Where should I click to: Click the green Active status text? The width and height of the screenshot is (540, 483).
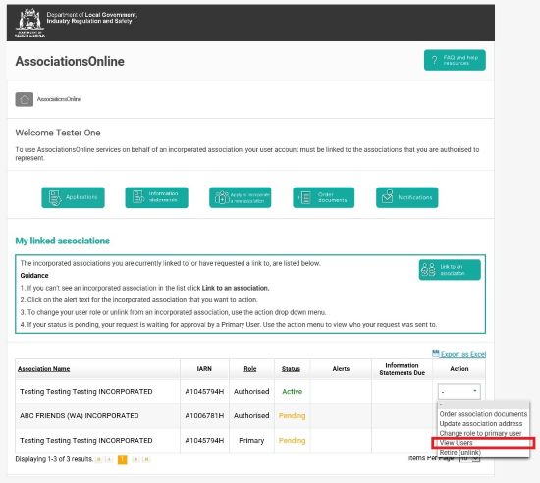[x=292, y=392]
